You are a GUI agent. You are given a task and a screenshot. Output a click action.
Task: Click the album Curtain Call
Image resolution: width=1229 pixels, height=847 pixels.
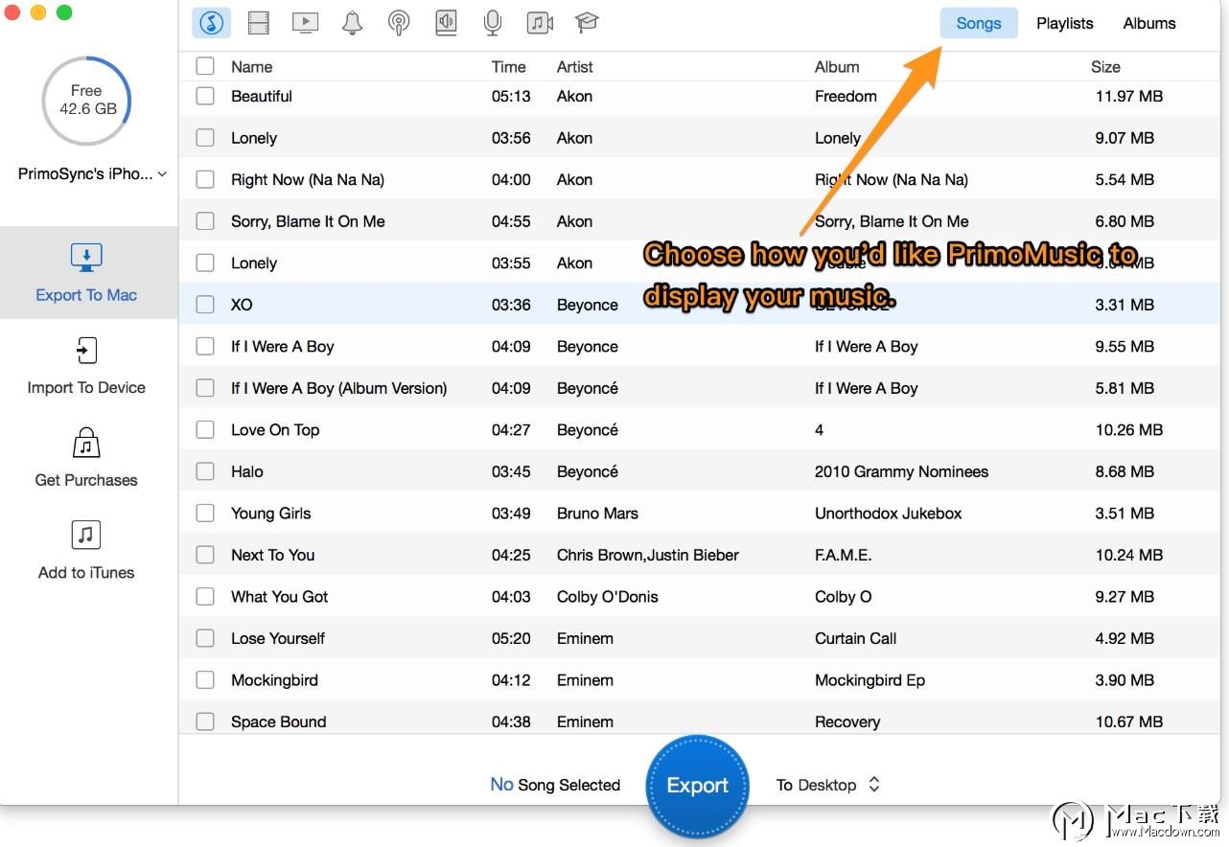point(856,638)
